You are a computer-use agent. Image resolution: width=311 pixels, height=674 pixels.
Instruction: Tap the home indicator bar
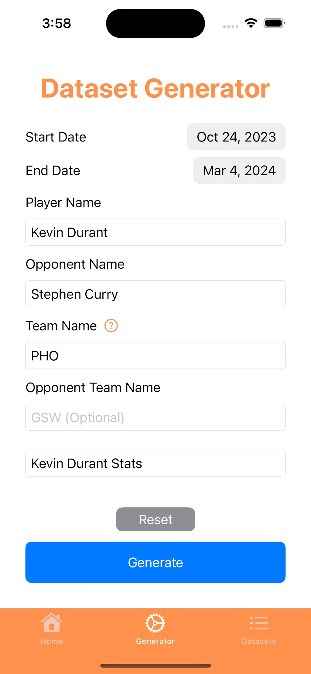(155, 665)
